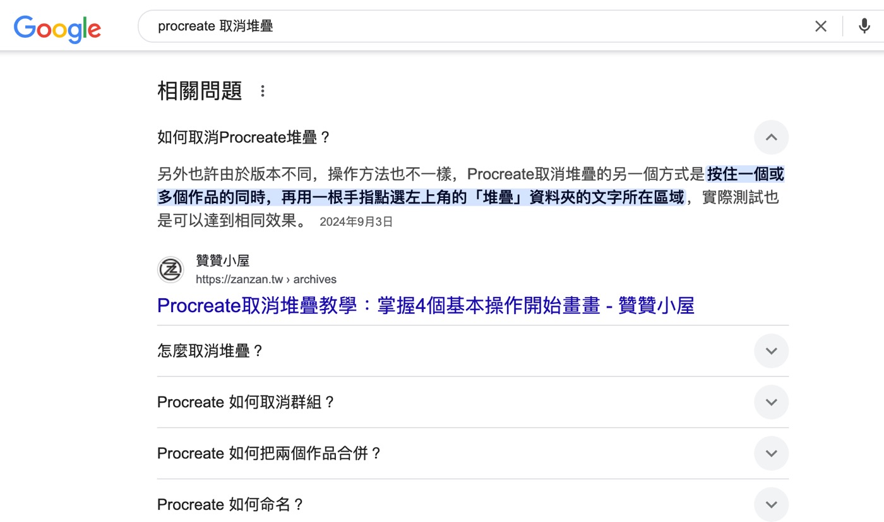Start voice search with the microphone icon
884x522 pixels.
(x=864, y=26)
